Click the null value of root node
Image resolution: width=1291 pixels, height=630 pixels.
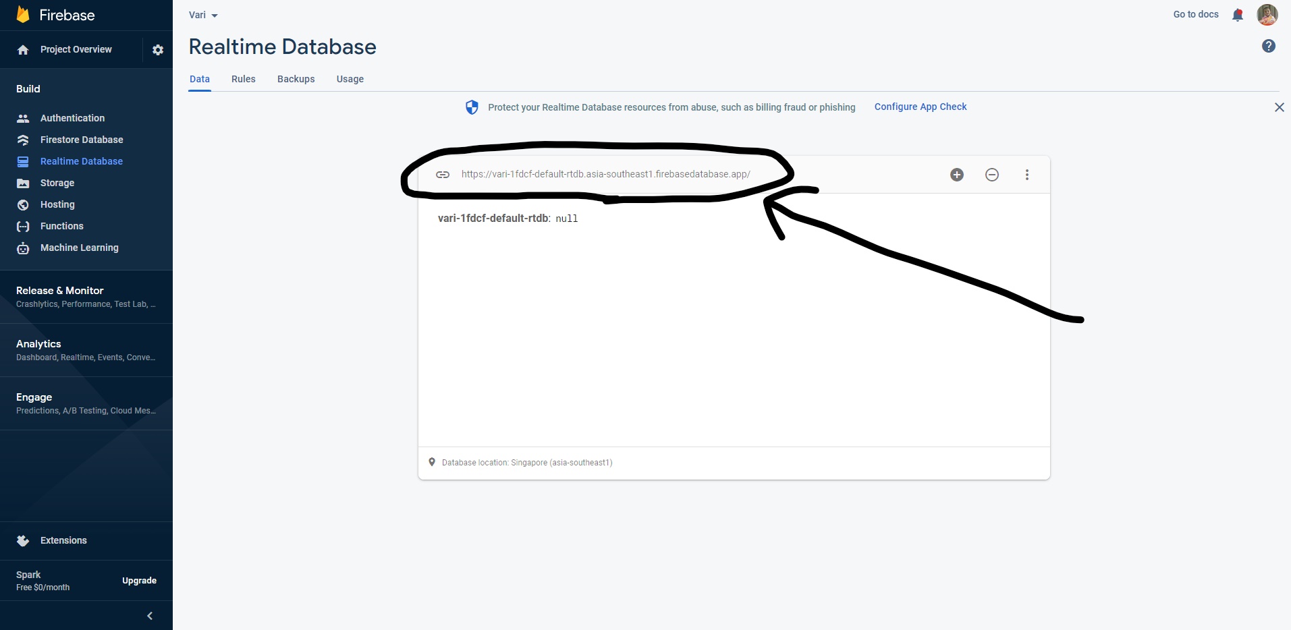point(567,219)
